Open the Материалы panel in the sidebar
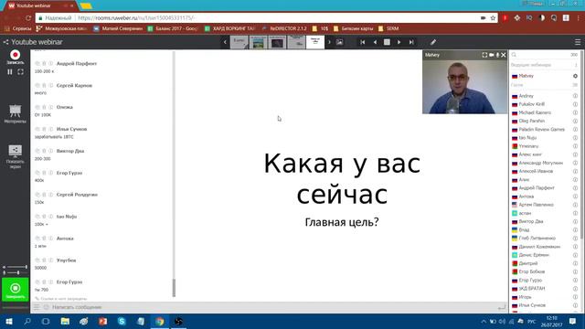Image resolution: width=585 pixels, height=329 pixels. (x=15, y=113)
